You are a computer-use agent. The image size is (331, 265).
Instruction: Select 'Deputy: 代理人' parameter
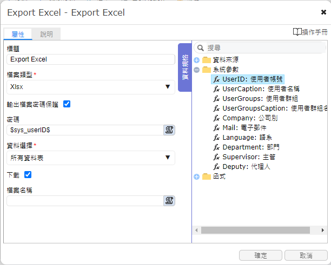(242, 167)
